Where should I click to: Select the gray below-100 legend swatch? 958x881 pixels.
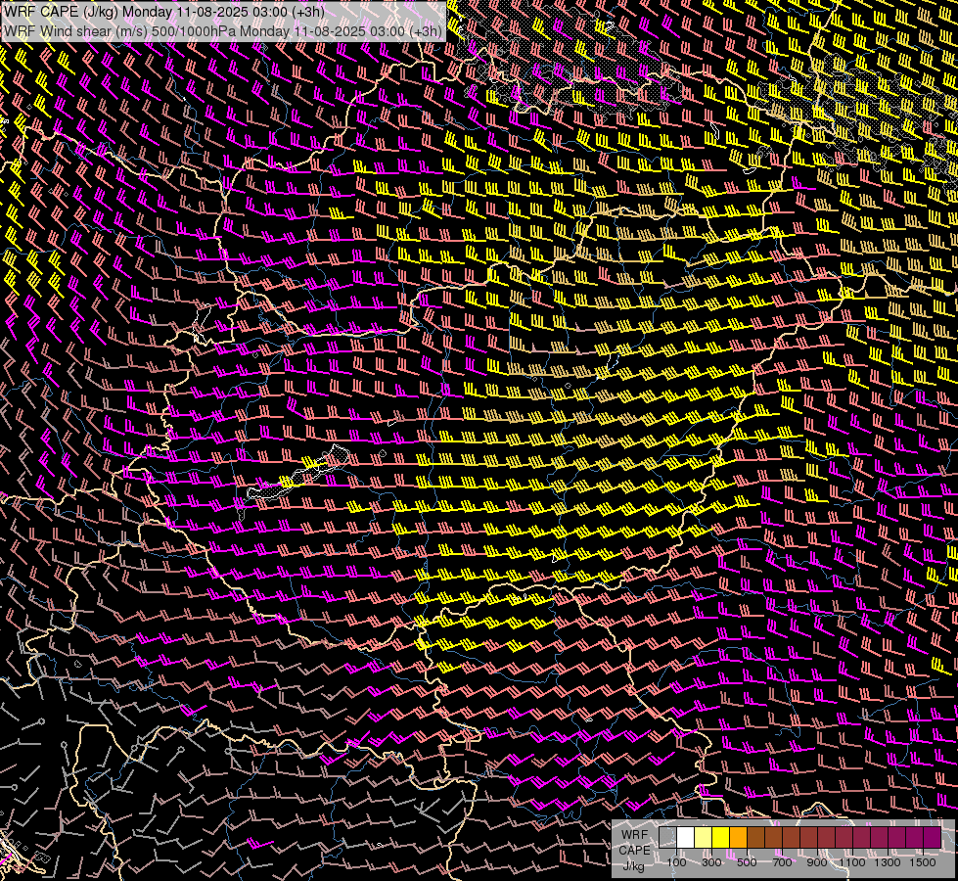667,838
